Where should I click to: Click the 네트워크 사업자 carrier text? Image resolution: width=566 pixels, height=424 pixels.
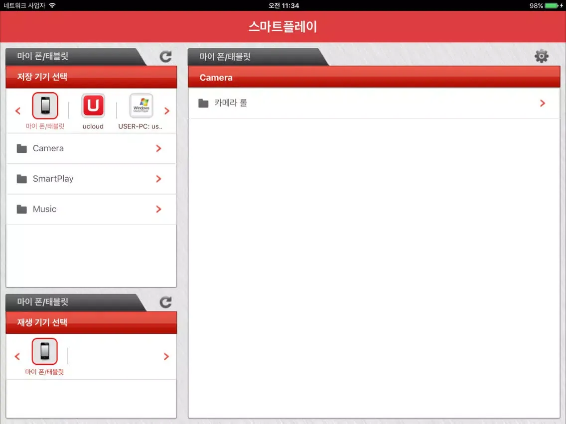pos(24,5)
